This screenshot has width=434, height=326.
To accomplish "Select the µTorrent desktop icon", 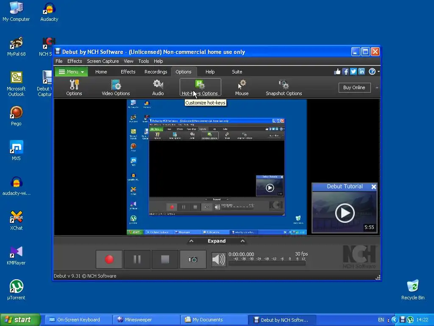I will (x=16, y=290).
